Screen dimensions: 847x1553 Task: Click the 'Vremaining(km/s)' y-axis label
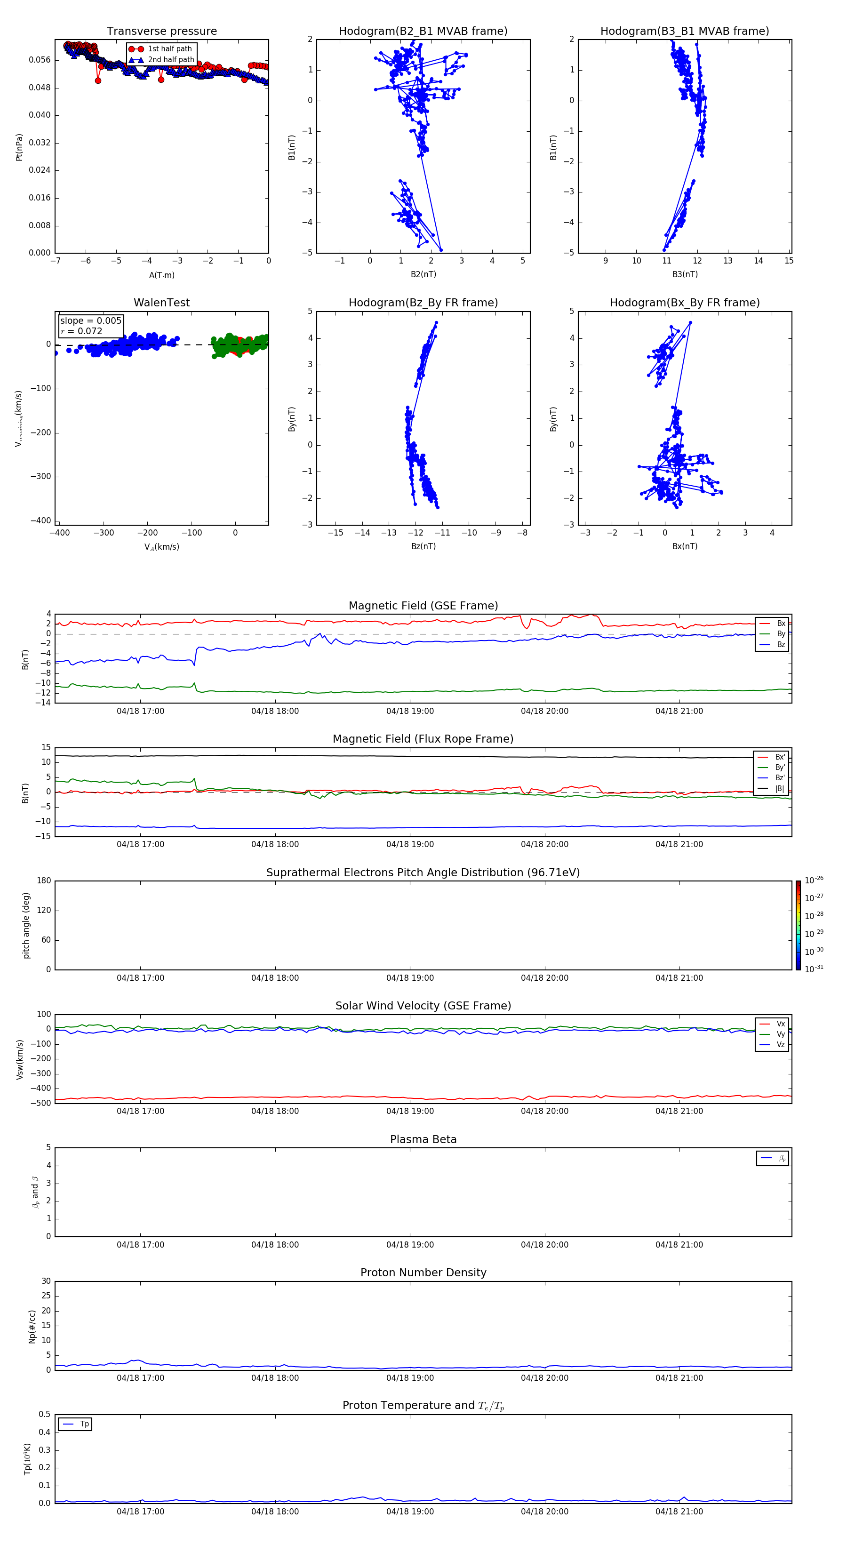[19, 418]
